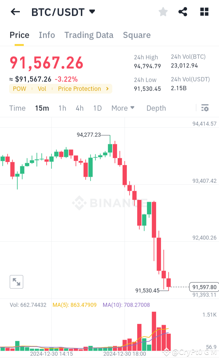Open chart indicator settings icon
219x359 pixels.
pyautogui.click(x=205, y=108)
